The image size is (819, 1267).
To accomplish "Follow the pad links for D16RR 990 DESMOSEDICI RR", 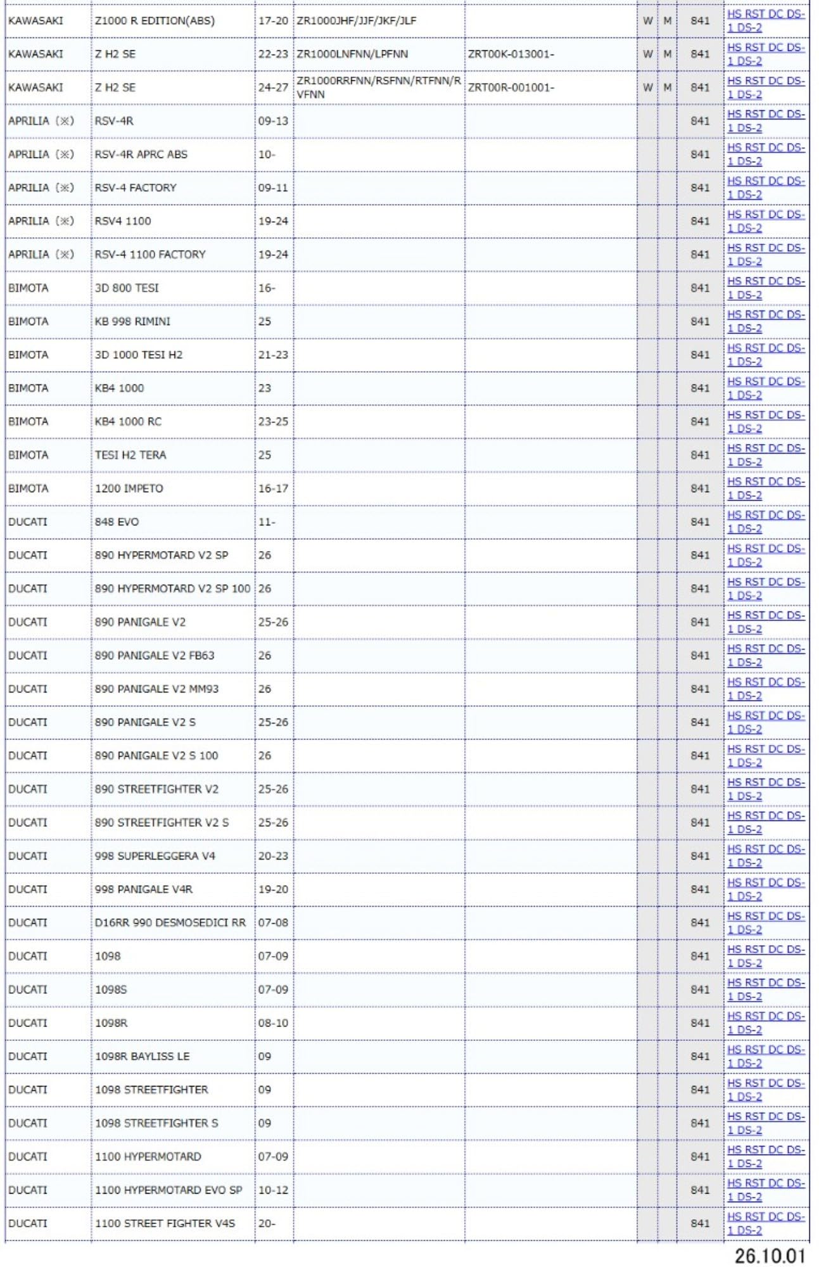I will [766, 923].
